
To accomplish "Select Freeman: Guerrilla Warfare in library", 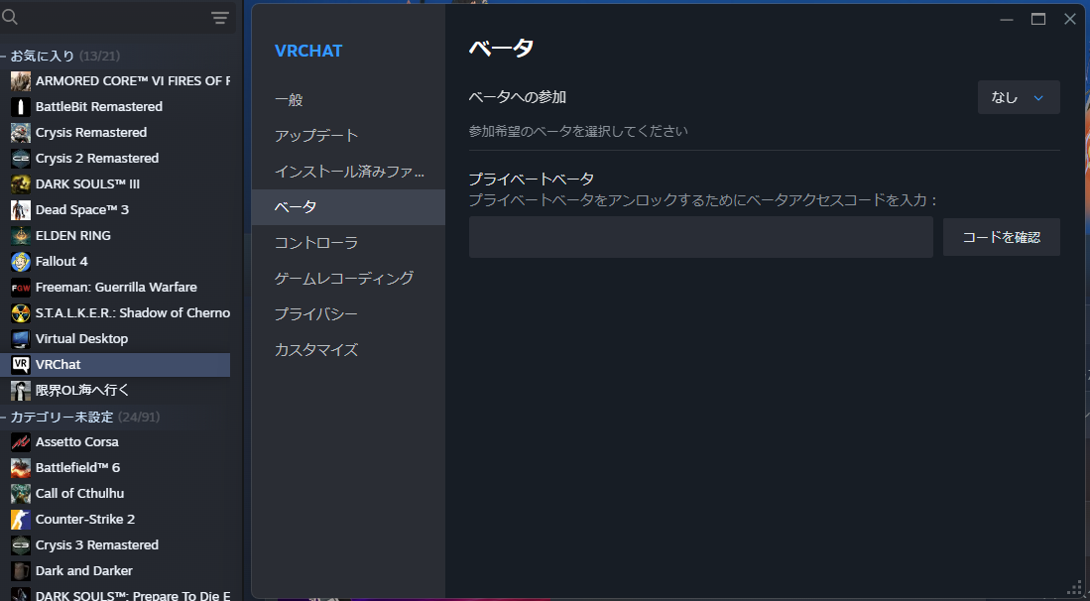I will 115,287.
